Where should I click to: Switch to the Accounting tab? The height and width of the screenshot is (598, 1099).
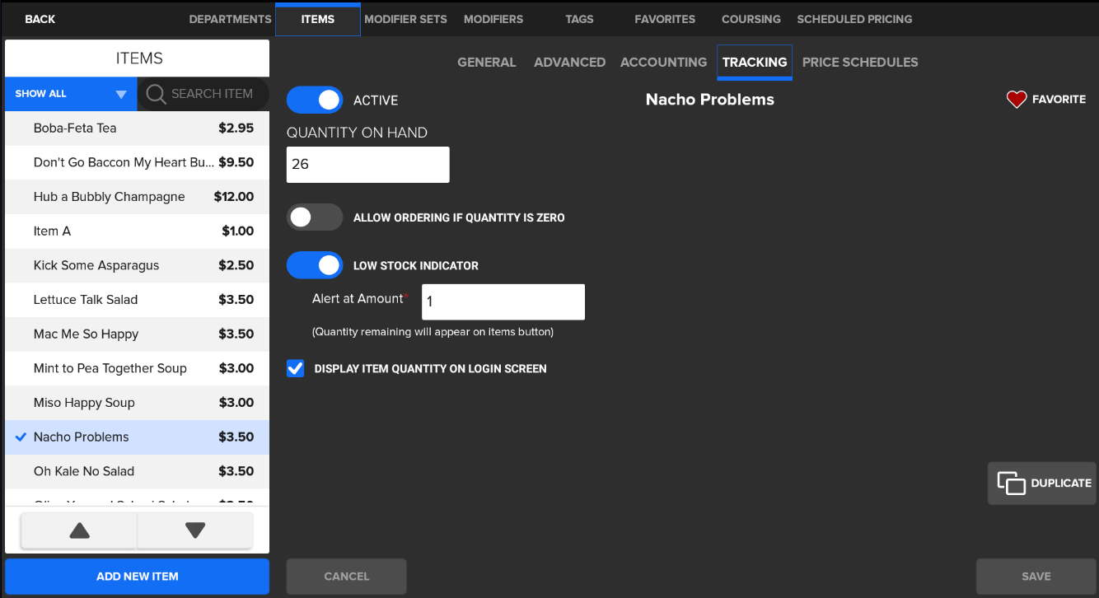663,62
